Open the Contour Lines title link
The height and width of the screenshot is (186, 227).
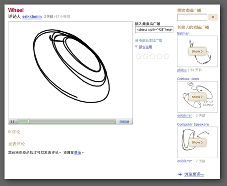[188, 79]
